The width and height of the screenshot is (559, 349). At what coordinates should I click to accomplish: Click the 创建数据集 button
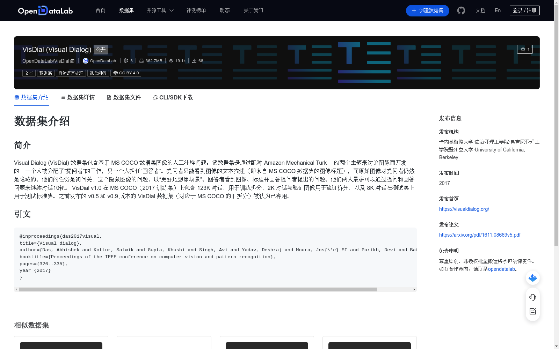tap(427, 10)
